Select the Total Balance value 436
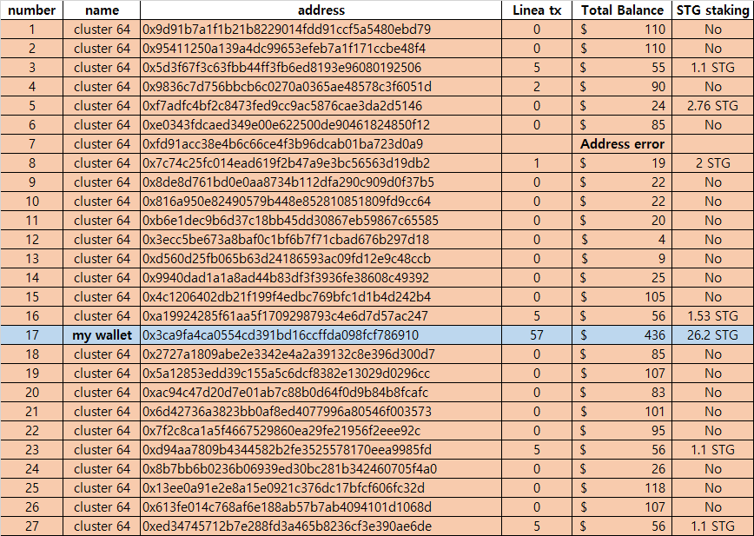Image resolution: width=754 pixels, height=536 pixels. [622, 335]
